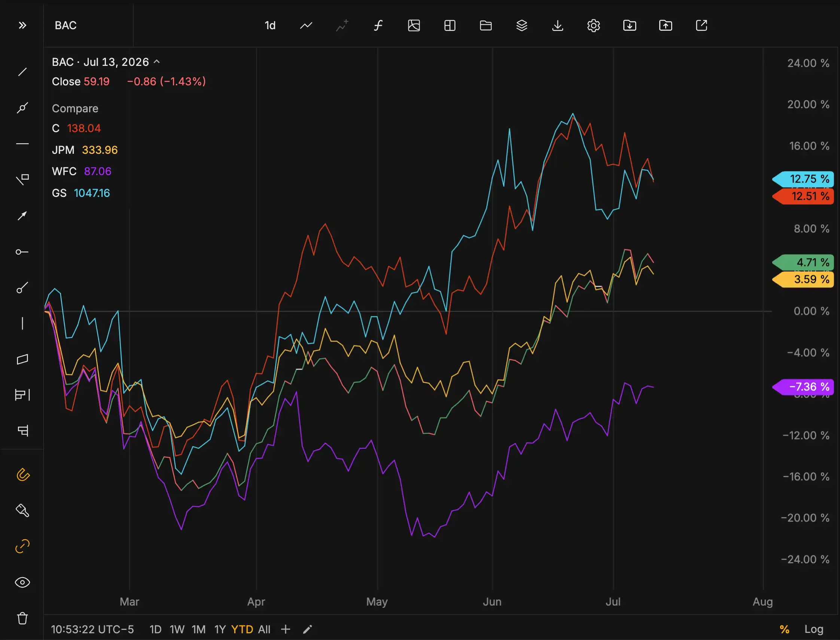The image size is (840, 640).
Task: Open the chart image snapshot icon
Action: pos(414,25)
